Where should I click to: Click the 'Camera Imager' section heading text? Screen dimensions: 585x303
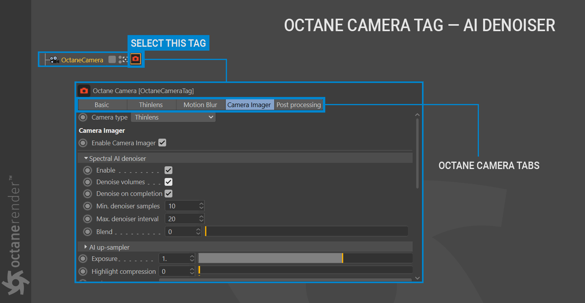click(x=102, y=130)
